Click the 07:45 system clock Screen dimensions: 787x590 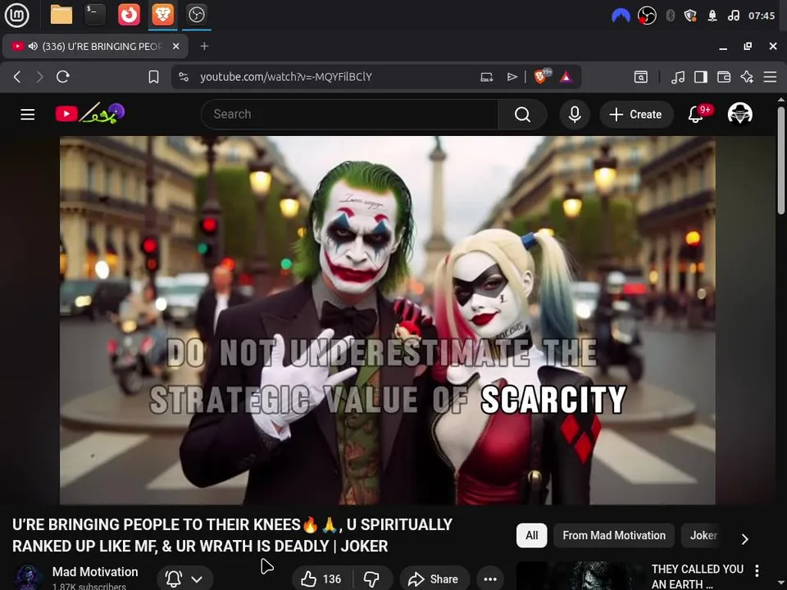coord(762,16)
